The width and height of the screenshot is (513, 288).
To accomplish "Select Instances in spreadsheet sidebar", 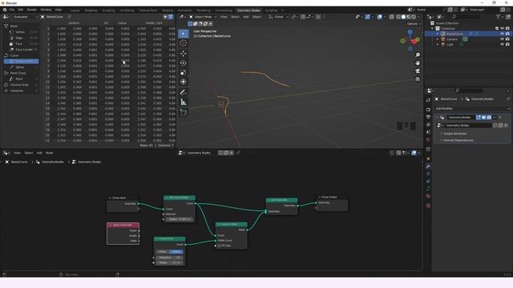I will 16,90.
